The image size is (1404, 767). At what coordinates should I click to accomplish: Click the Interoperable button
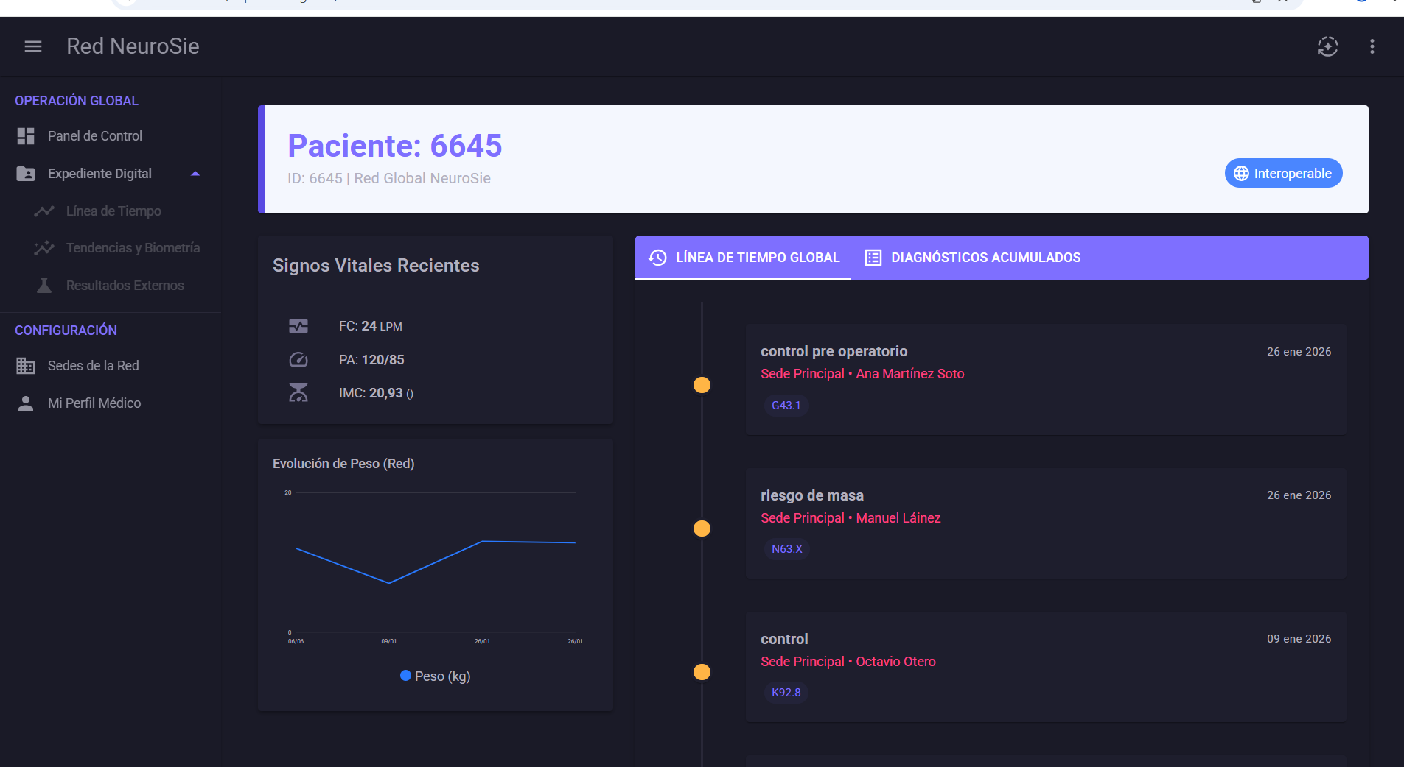(x=1283, y=174)
